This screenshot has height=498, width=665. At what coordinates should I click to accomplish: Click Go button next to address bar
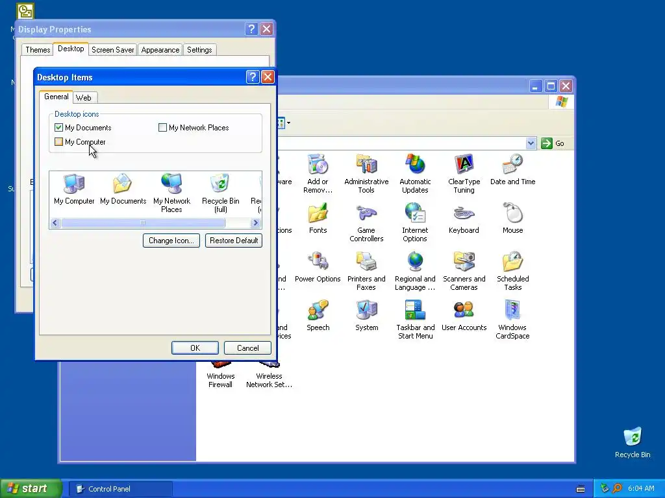[x=553, y=143]
